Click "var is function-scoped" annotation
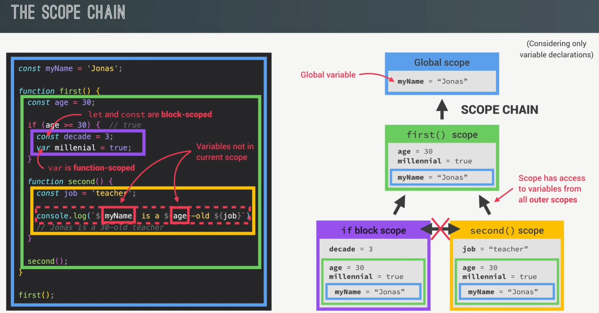Viewport: 599px width, 313px height. point(91,168)
